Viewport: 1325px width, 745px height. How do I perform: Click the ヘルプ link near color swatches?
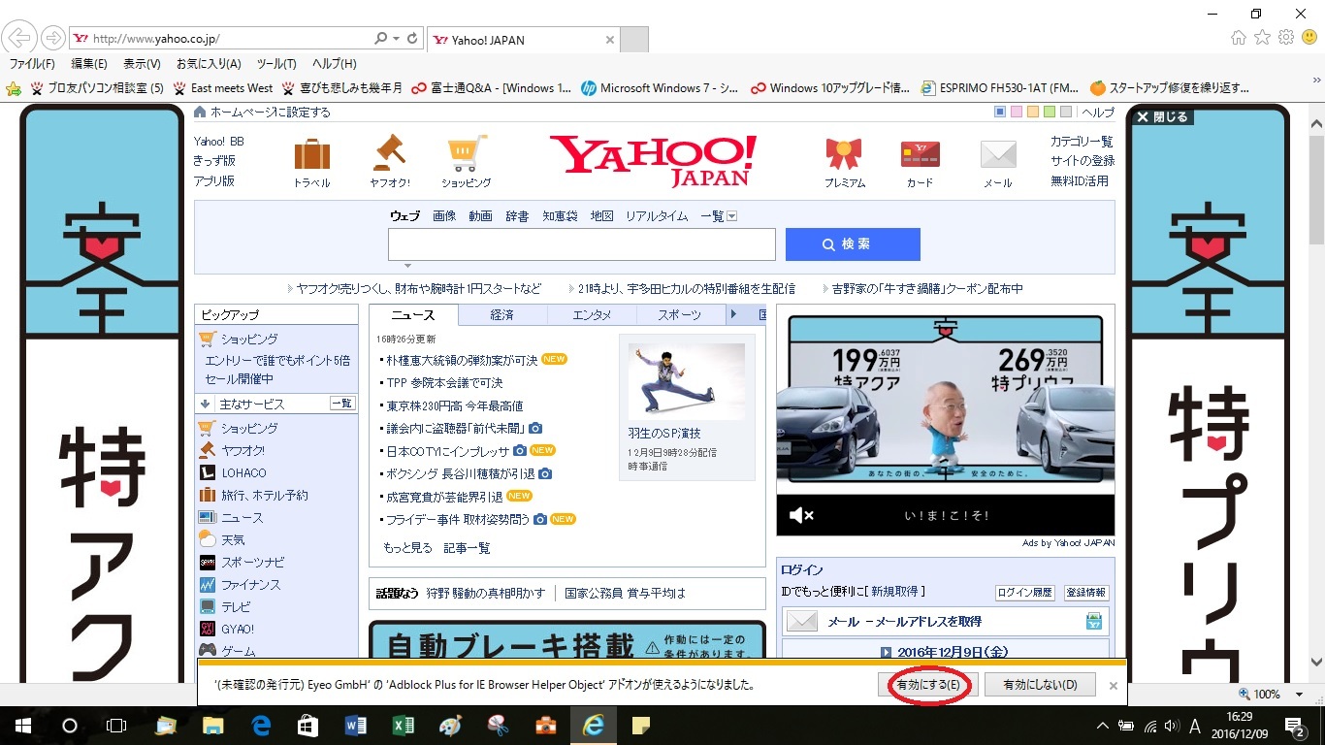[1099, 113]
